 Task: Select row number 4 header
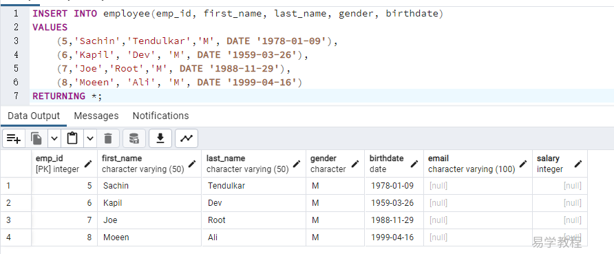pos(16,237)
